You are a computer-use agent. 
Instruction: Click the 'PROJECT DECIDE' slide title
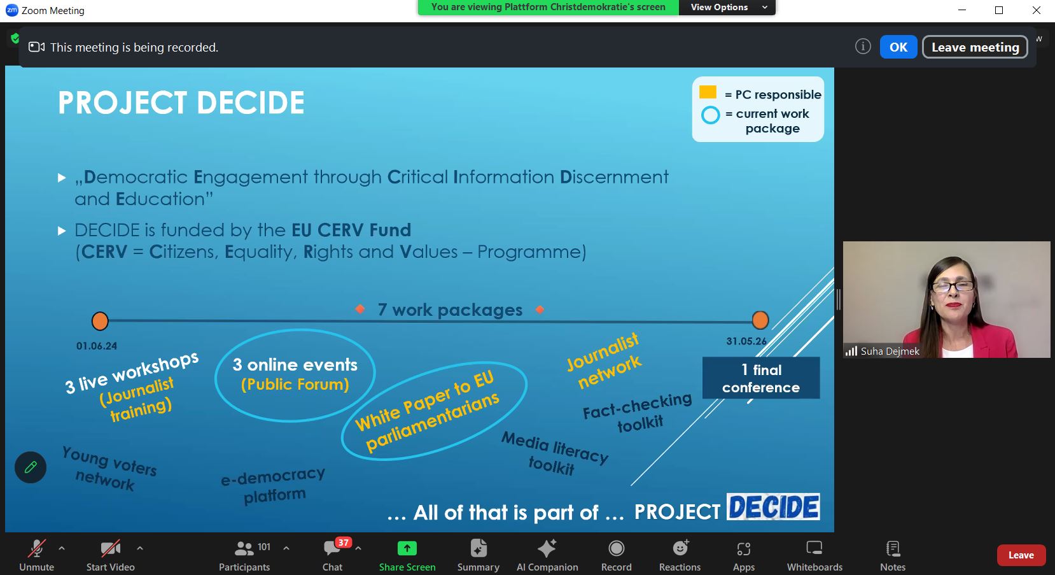click(x=181, y=103)
